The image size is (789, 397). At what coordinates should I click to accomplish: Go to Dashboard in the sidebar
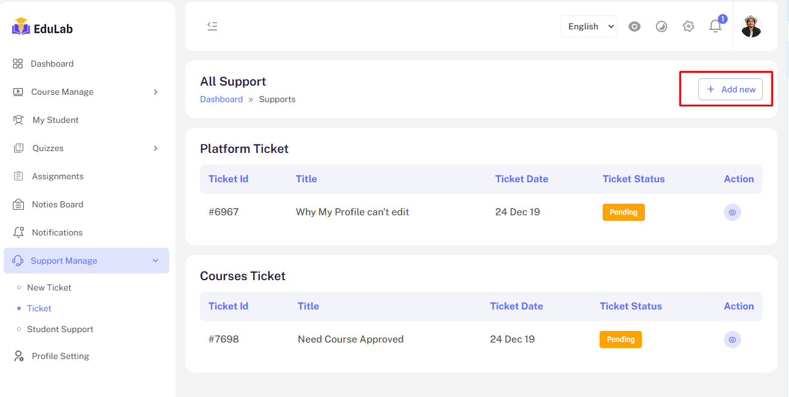(x=52, y=64)
